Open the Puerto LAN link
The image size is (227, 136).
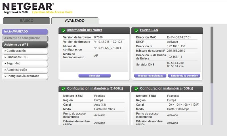pyautogui.click(x=149, y=30)
